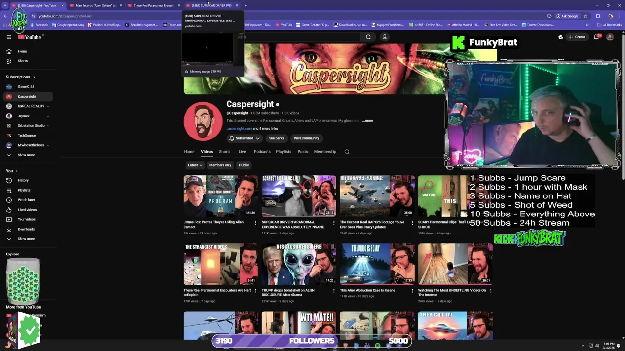Viewport: 625px width, 351px height.
Task: Click the channel search magnifier icon
Action: pos(347,152)
